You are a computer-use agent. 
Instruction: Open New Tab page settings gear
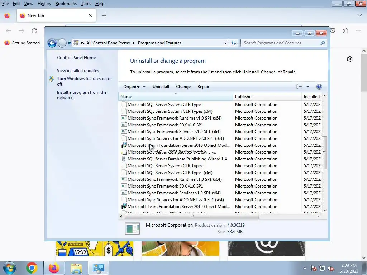pyautogui.click(x=350, y=59)
